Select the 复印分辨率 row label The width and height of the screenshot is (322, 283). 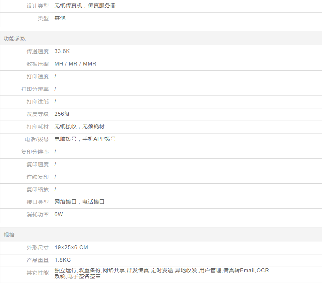point(35,152)
